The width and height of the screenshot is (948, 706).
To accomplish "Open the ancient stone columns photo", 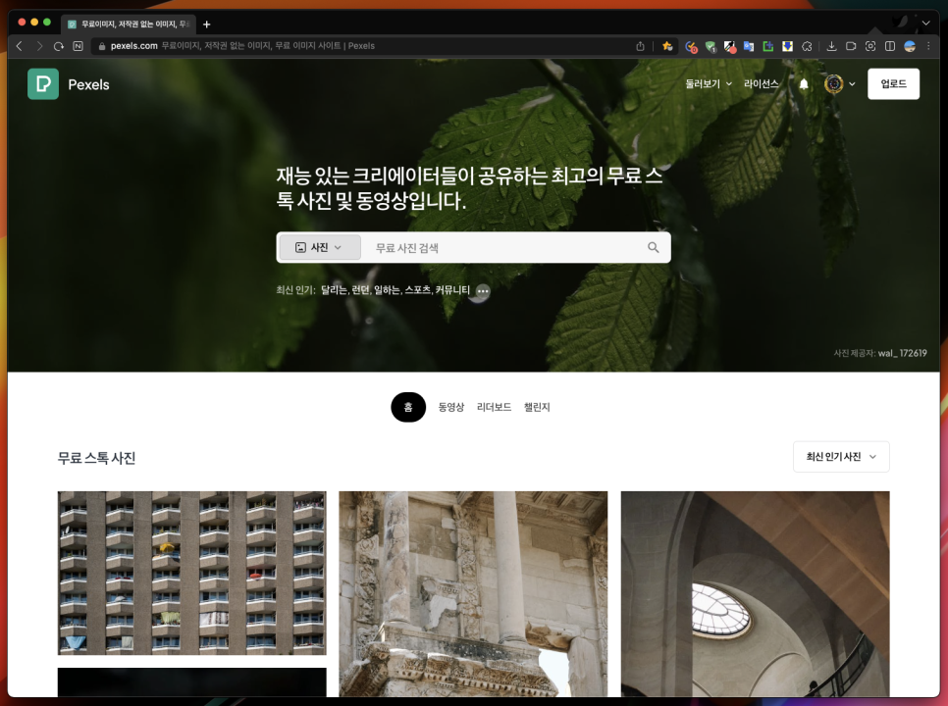I will pos(473,593).
